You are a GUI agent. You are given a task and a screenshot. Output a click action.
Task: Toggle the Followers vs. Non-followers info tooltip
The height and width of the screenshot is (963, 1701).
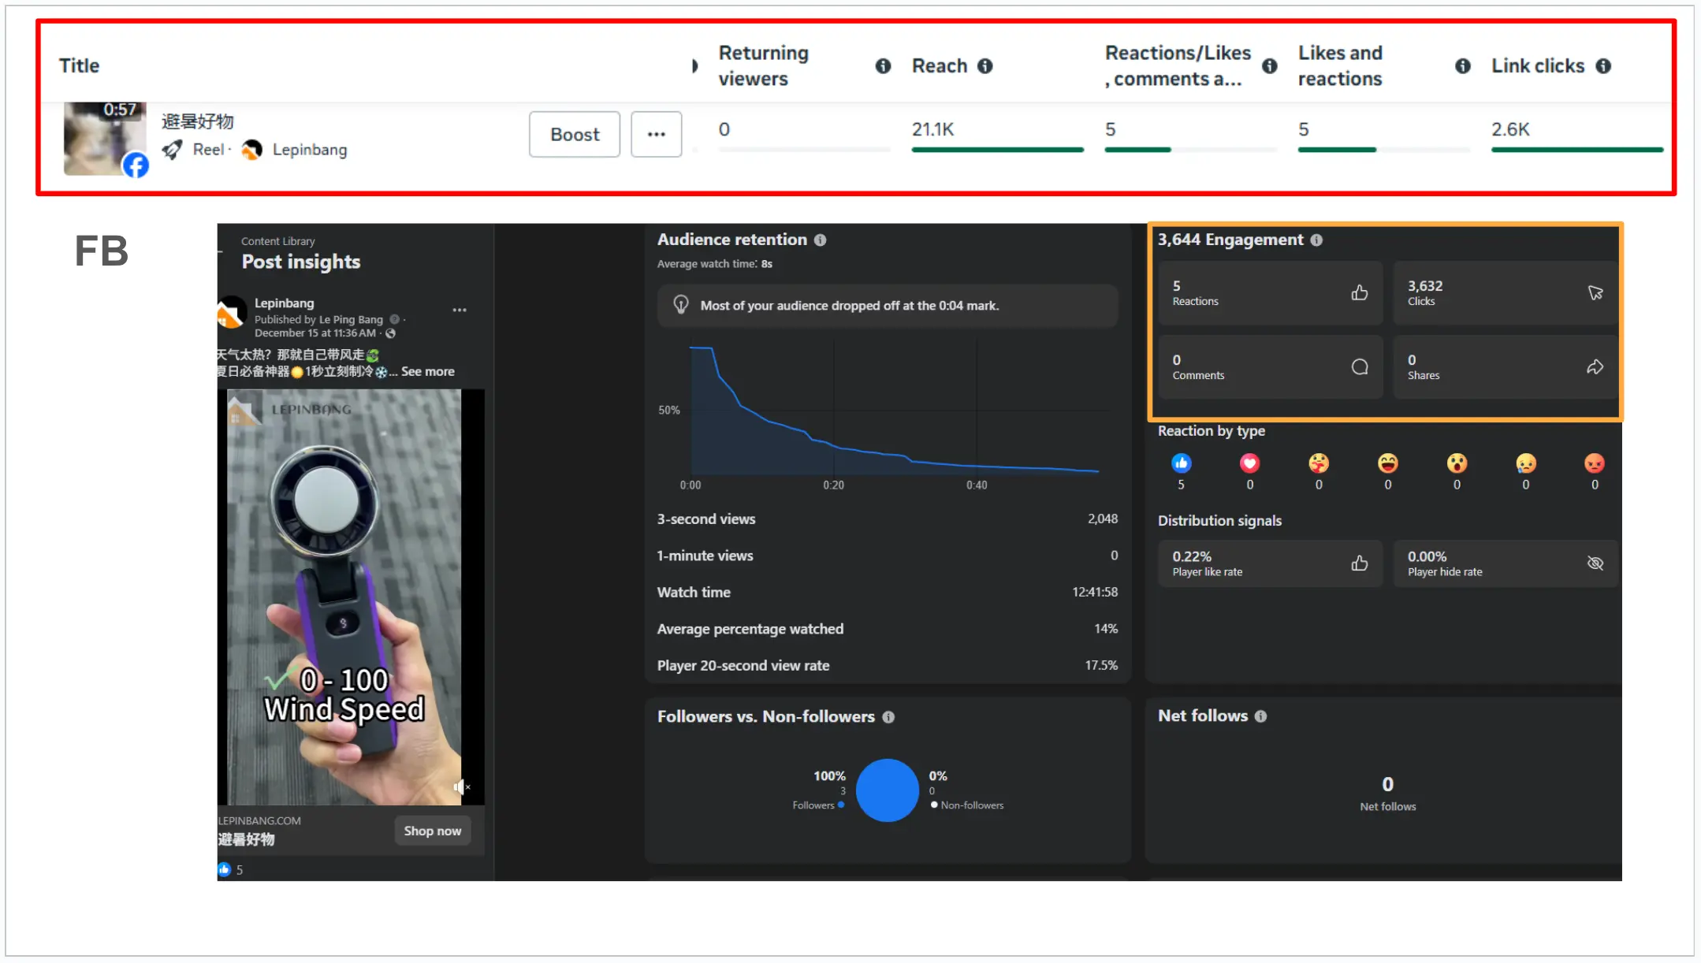coord(889,717)
